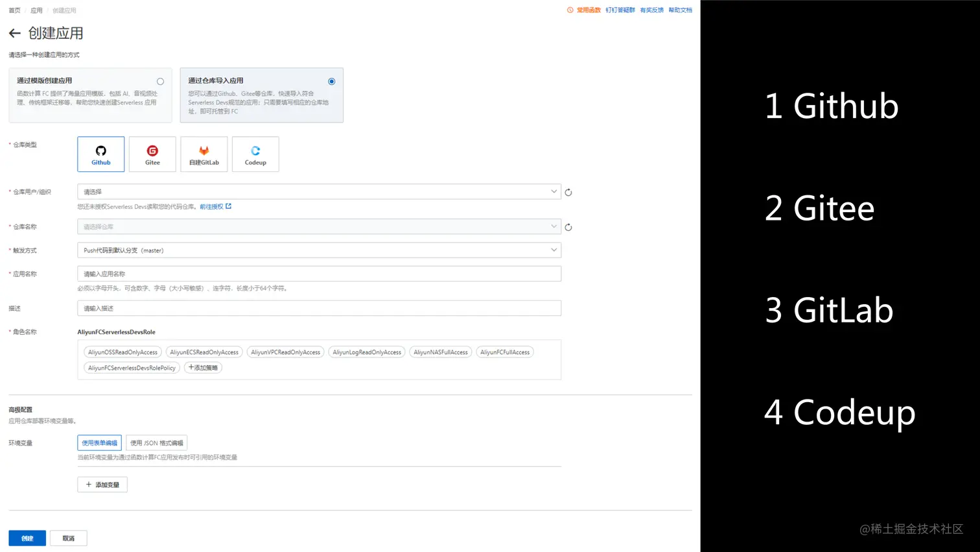This screenshot has width=980, height=552.
Task: Switch to 使用表单编辑 tab
Action: [x=99, y=443]
